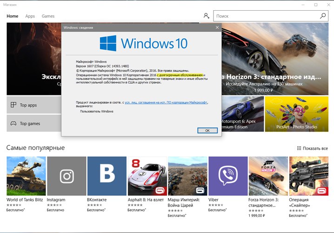
Task: Click the Операция «Снайпер» title
Action: pyautogui.click(x=299, y=203)
